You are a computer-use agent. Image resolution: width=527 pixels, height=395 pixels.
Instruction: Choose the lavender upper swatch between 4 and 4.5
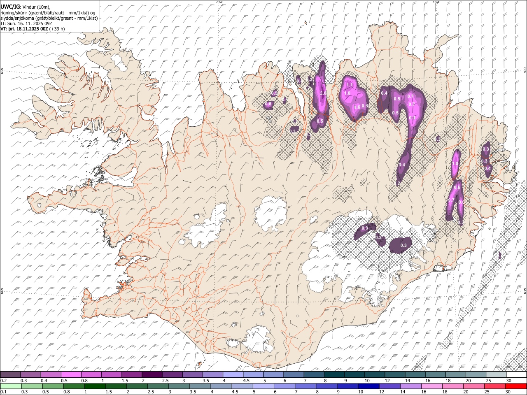(x=233, y=375)
